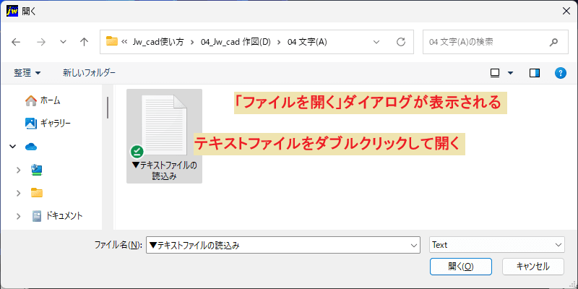Screen dimensions: 578x289
Task: Click 新しいフォルダー in the toolbar
Action: click(x=89, y=73)
